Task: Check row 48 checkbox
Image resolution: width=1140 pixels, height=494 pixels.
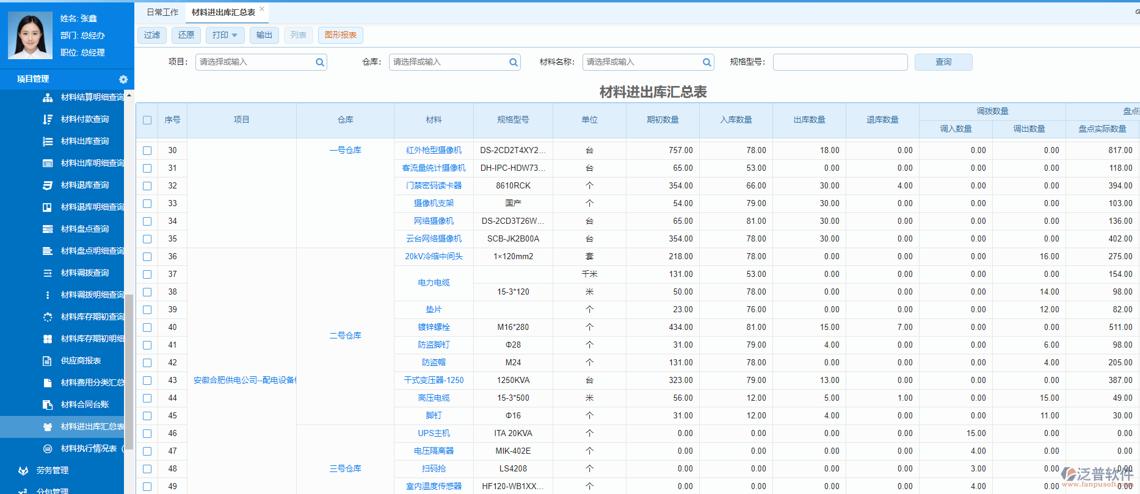Action: [x=147, y=469]
